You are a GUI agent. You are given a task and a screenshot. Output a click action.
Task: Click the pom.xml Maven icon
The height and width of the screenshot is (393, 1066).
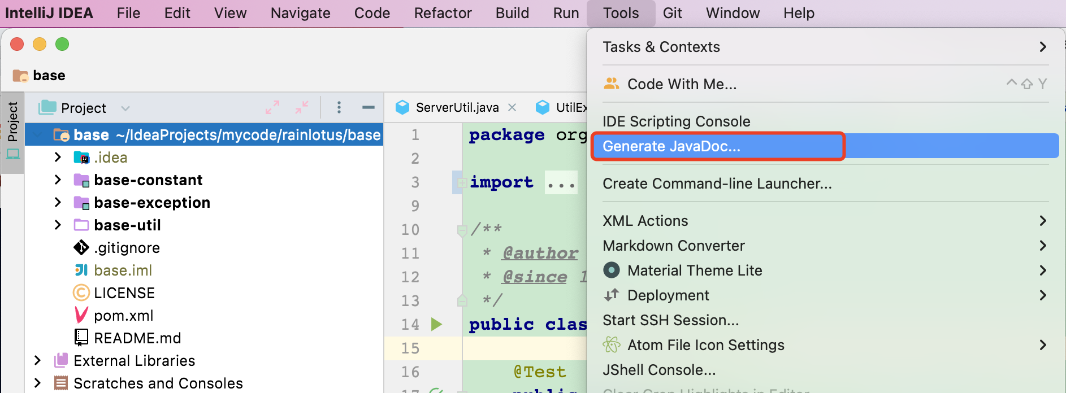(x=81, y=315)
